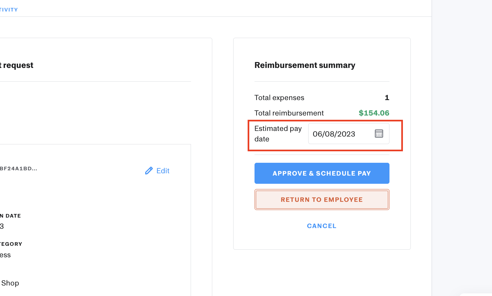
Task: Click the Reimbursement summary heading
Action: tap(305, 65)
